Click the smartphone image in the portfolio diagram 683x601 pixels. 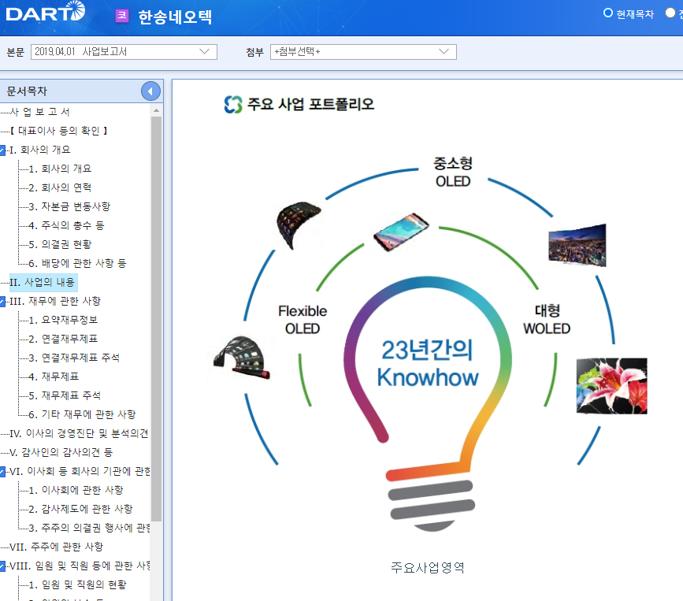coord(401,233)
